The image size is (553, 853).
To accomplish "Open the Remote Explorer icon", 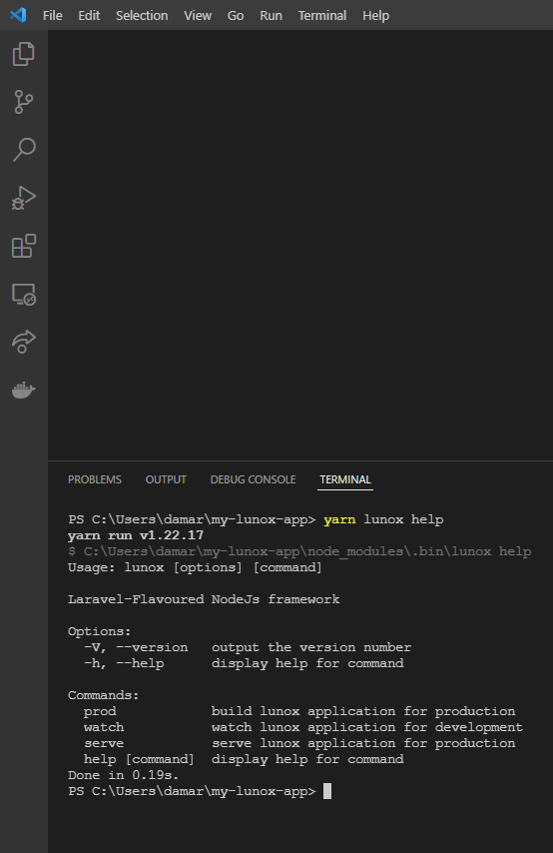I will click(x=23, y=295).
